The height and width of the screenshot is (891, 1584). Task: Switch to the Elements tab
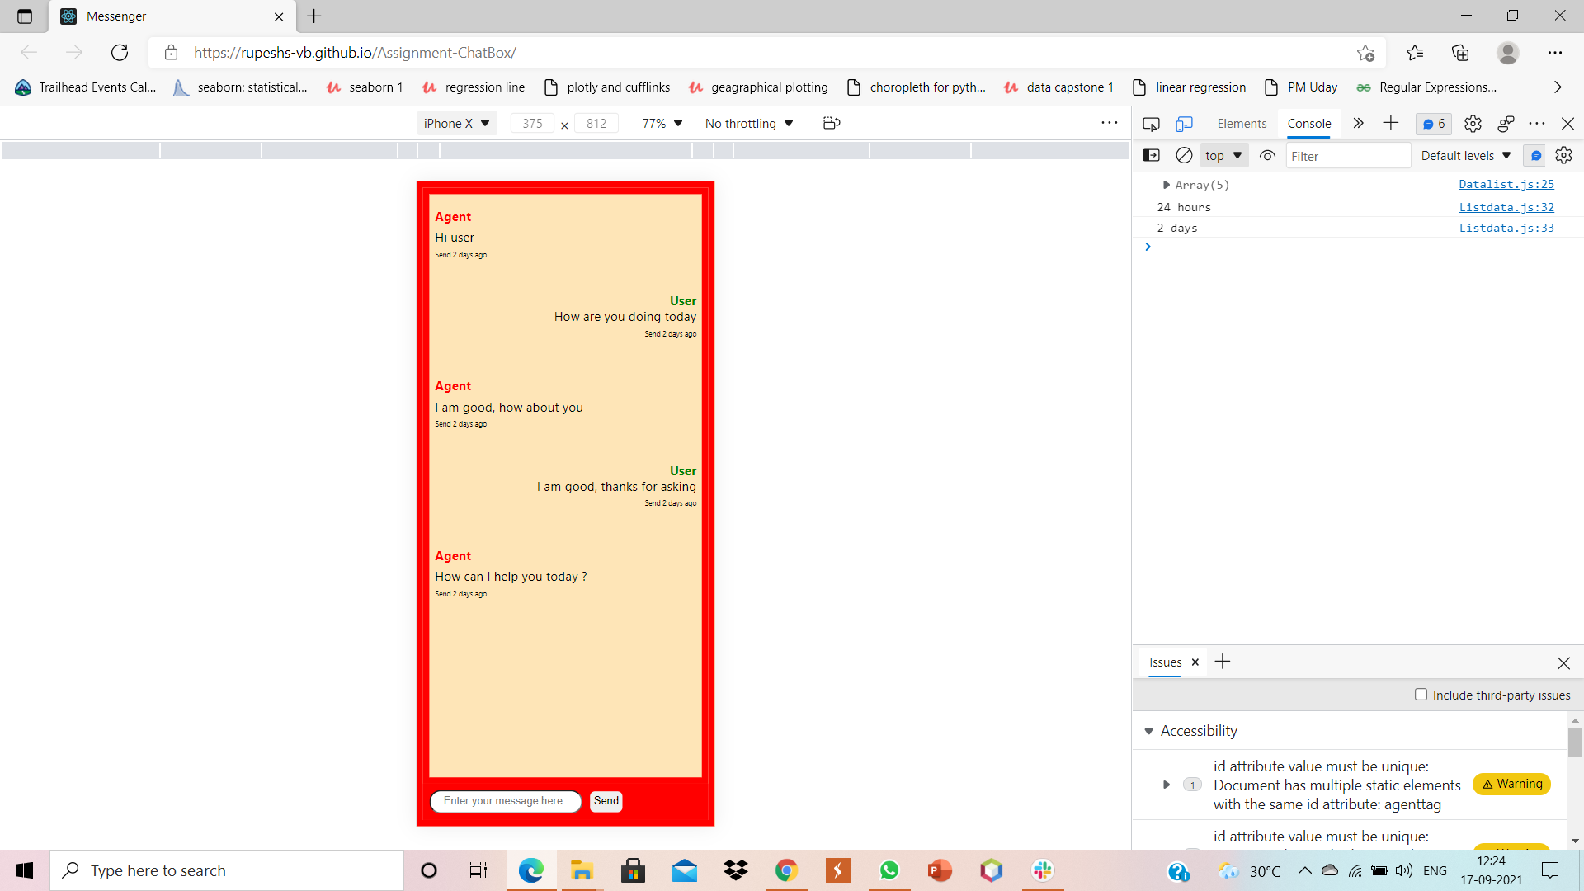1241,124
